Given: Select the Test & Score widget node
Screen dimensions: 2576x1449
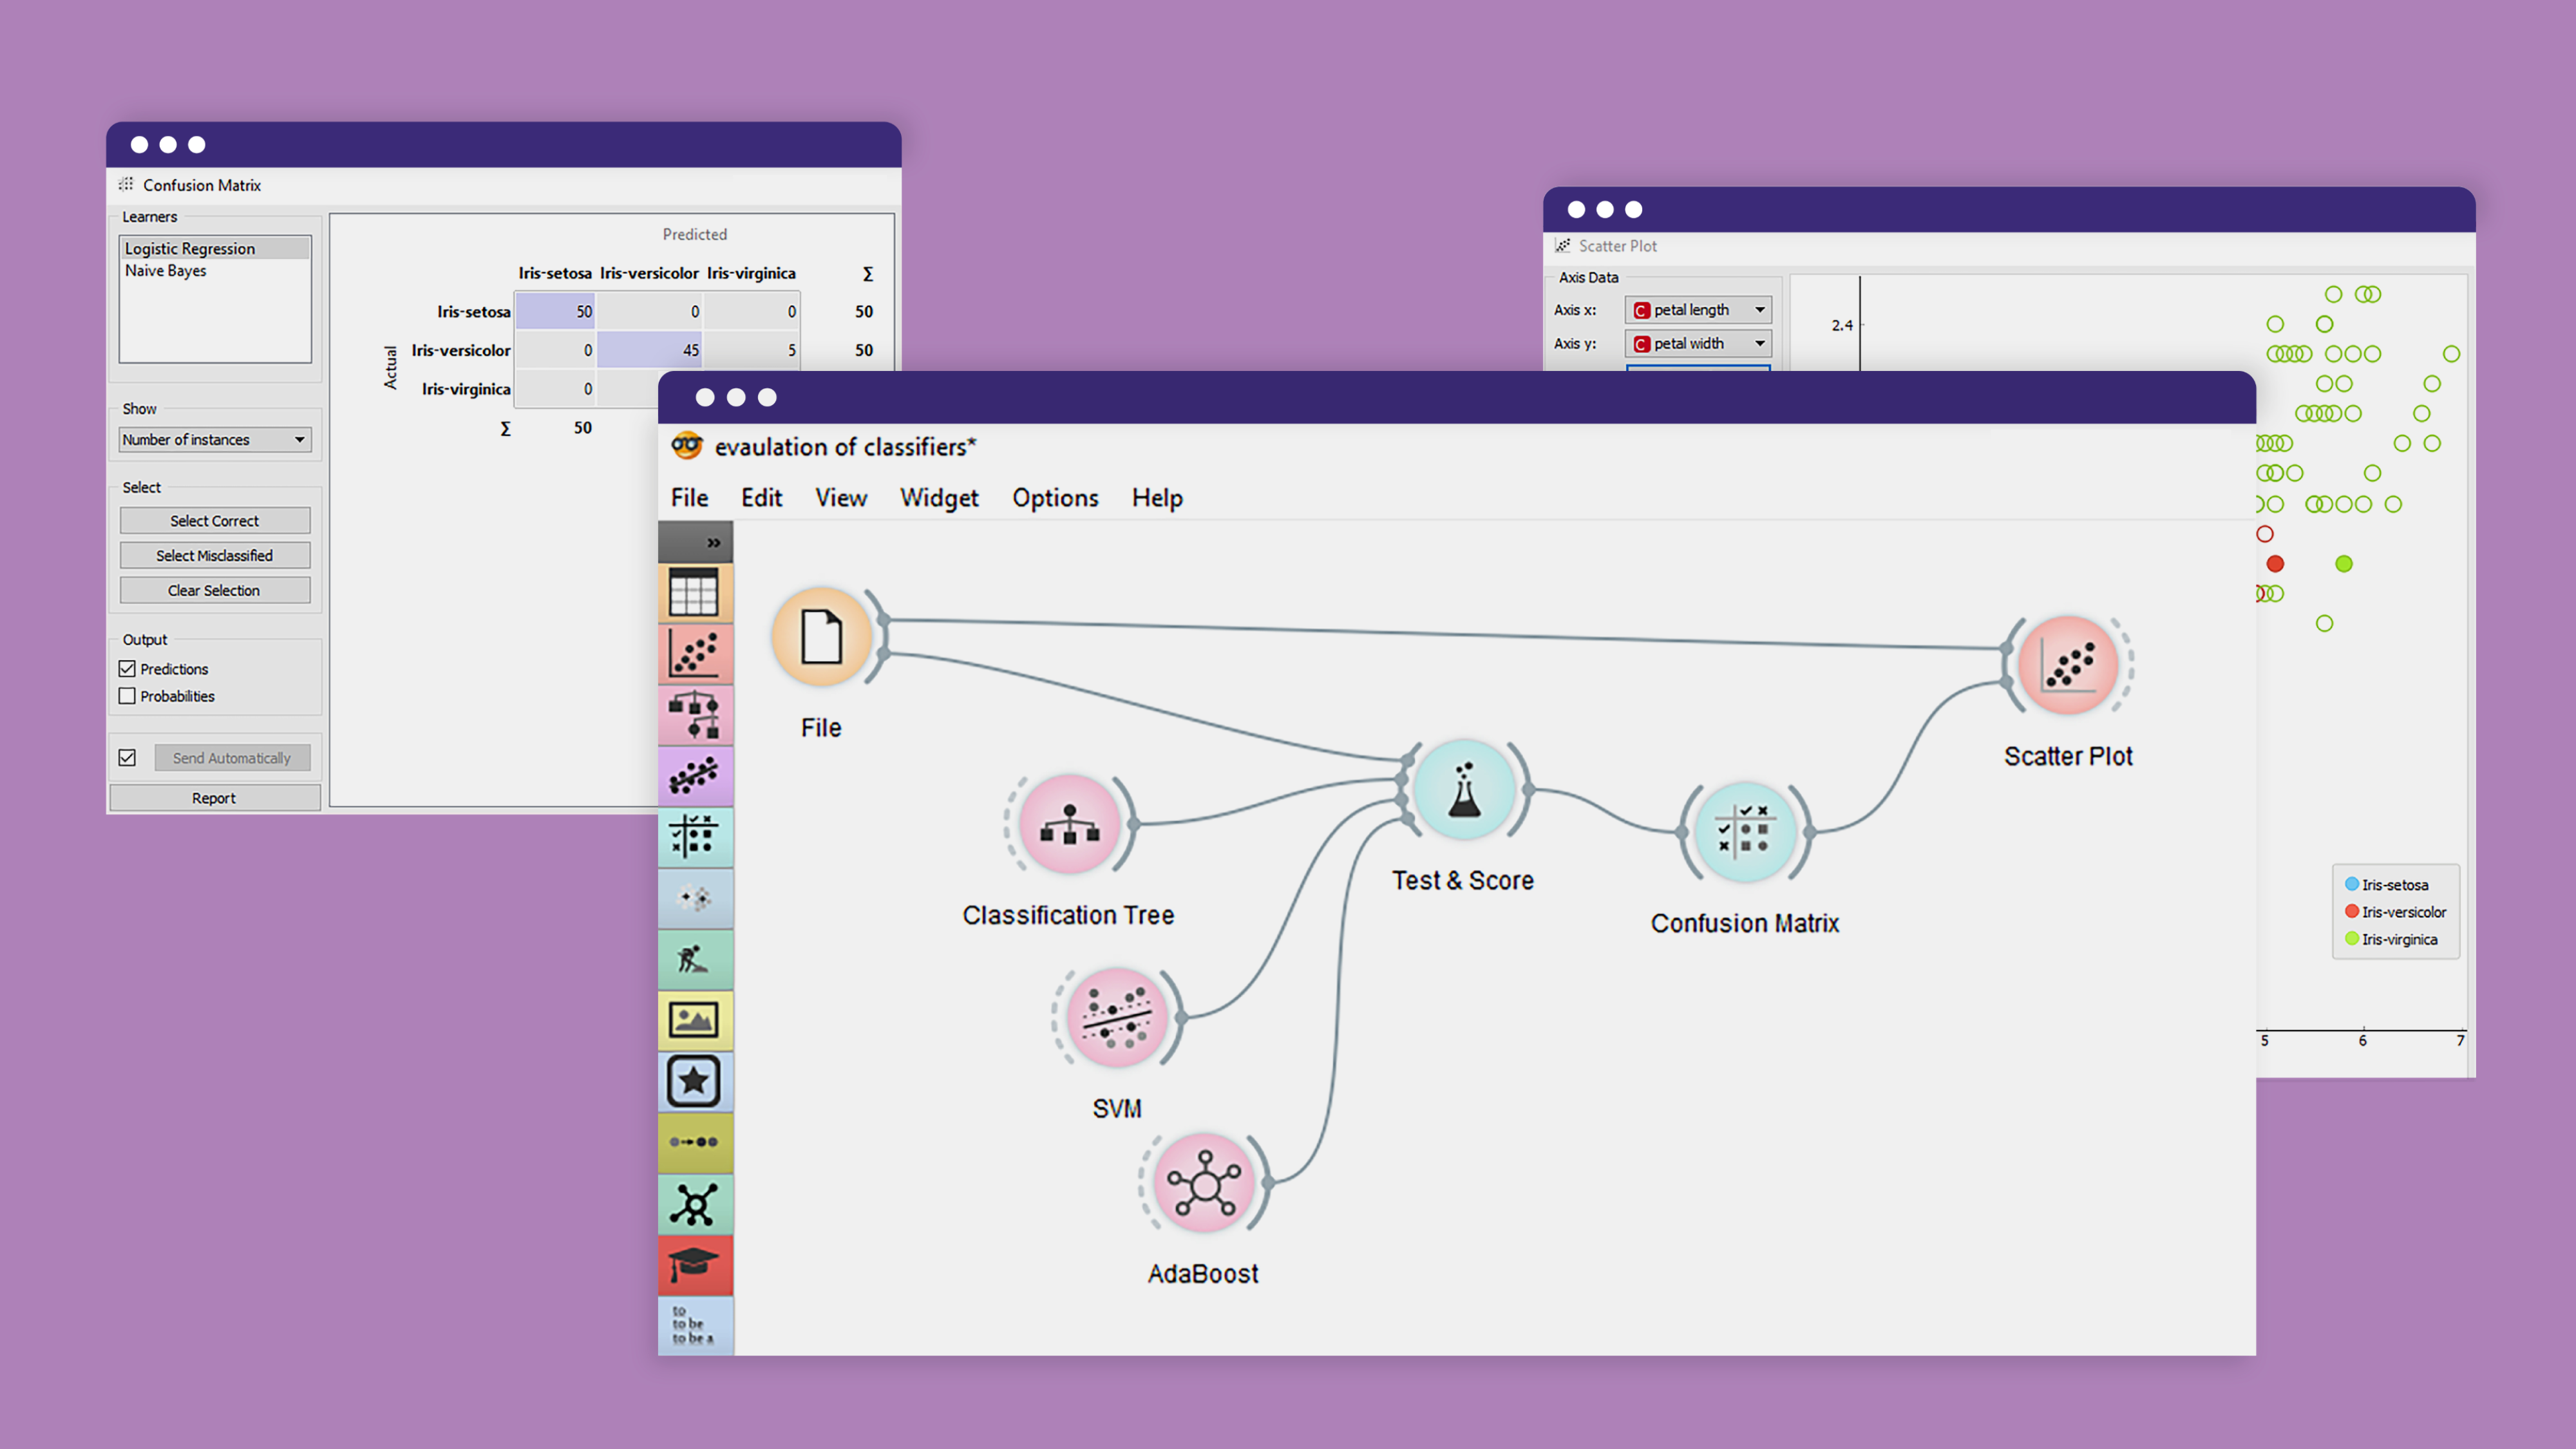Looking at the screenshot, I should tap(1465, 789).
